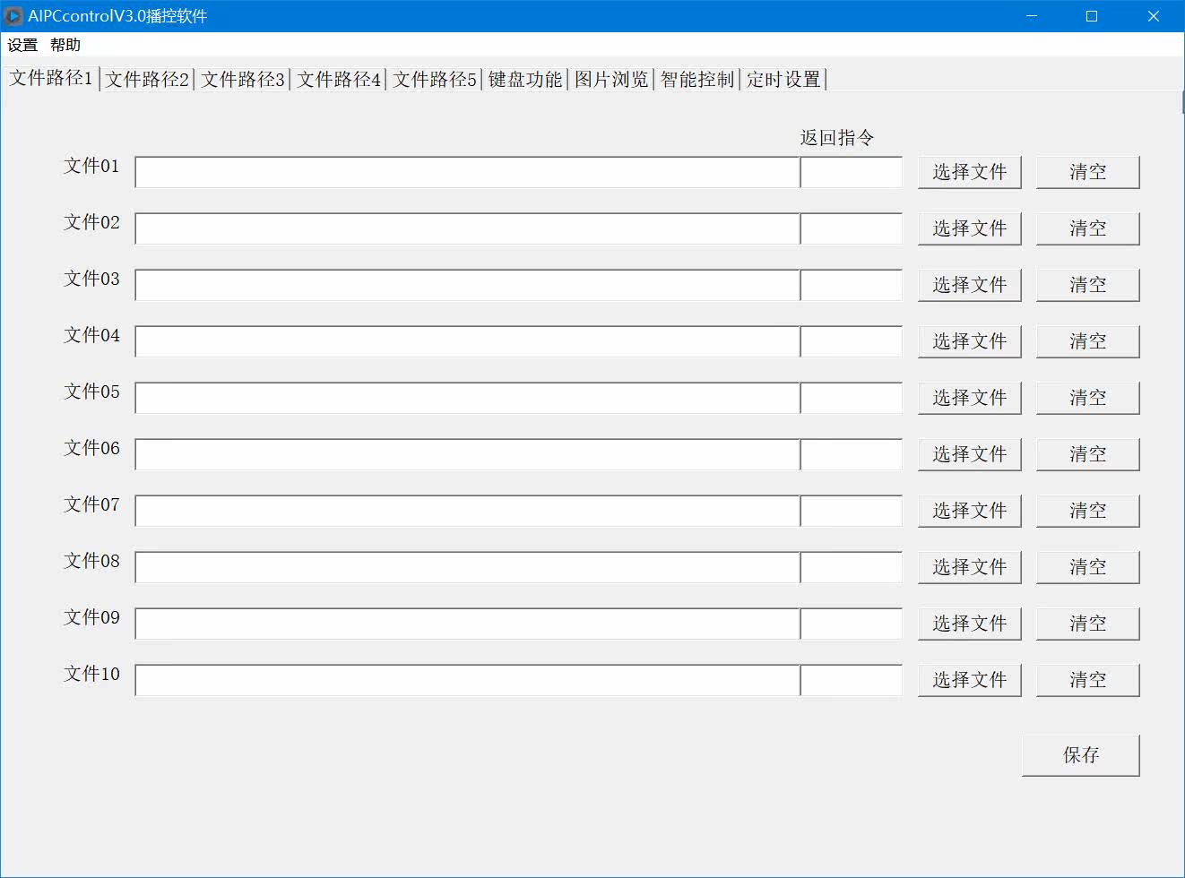Click 选择文件 in the 文件06 row
The image size is (1185, 878).
pyautogui.click(x=970, y=454)
